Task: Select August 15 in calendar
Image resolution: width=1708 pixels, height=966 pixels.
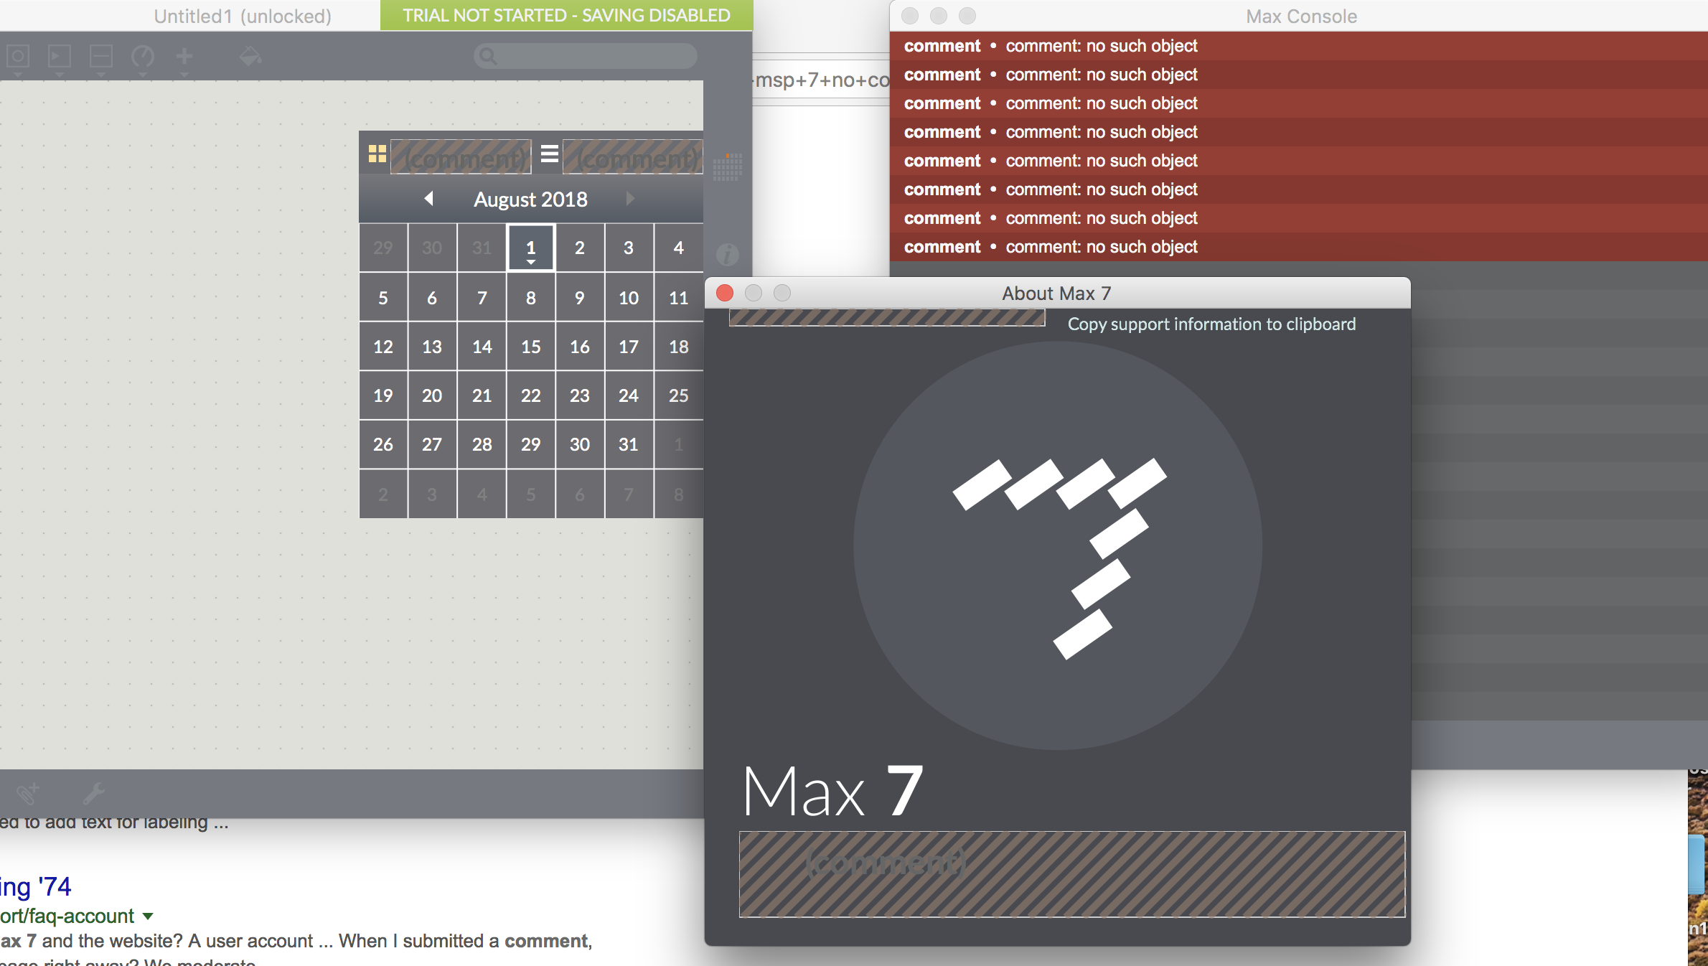Action: point(530,347)
